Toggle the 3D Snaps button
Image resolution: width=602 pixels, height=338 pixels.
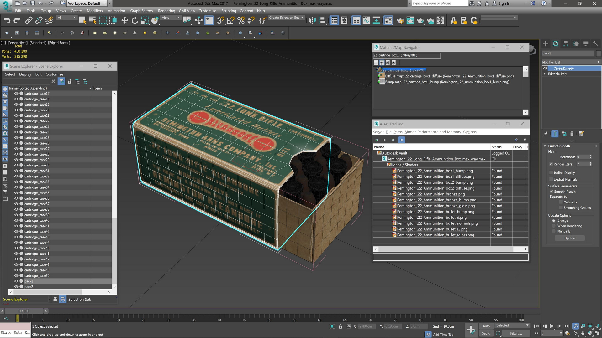point(221,21)
